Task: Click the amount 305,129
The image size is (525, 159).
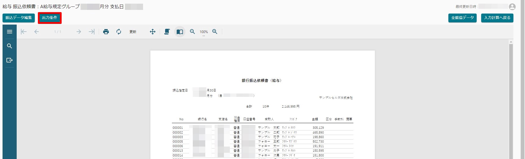Action: (318, 128)
